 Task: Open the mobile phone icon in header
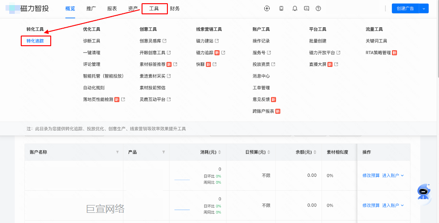coord(281,8)
